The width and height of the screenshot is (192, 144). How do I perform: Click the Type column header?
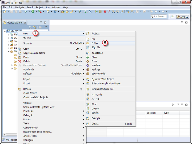point(171,113)
